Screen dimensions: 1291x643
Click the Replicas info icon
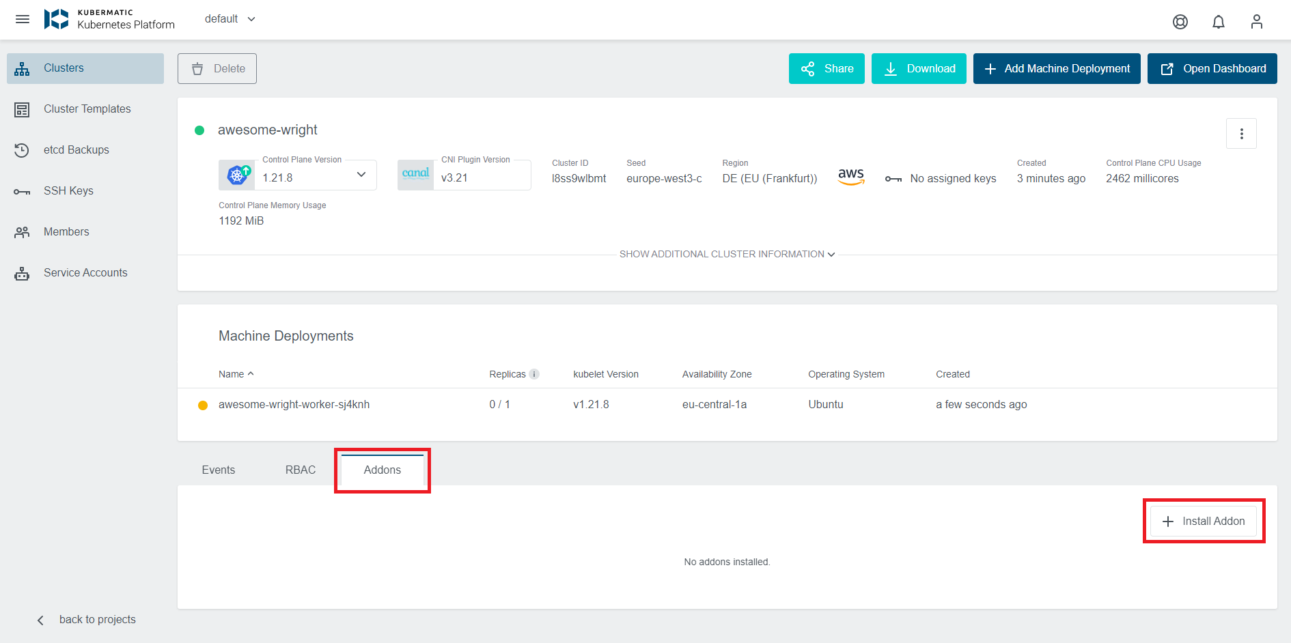click(534, 374)
